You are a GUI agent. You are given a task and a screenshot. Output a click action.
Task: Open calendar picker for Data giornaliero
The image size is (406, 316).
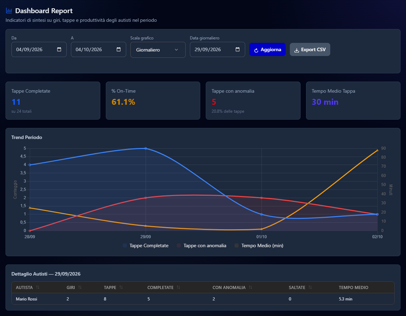[x=238, y=49]
